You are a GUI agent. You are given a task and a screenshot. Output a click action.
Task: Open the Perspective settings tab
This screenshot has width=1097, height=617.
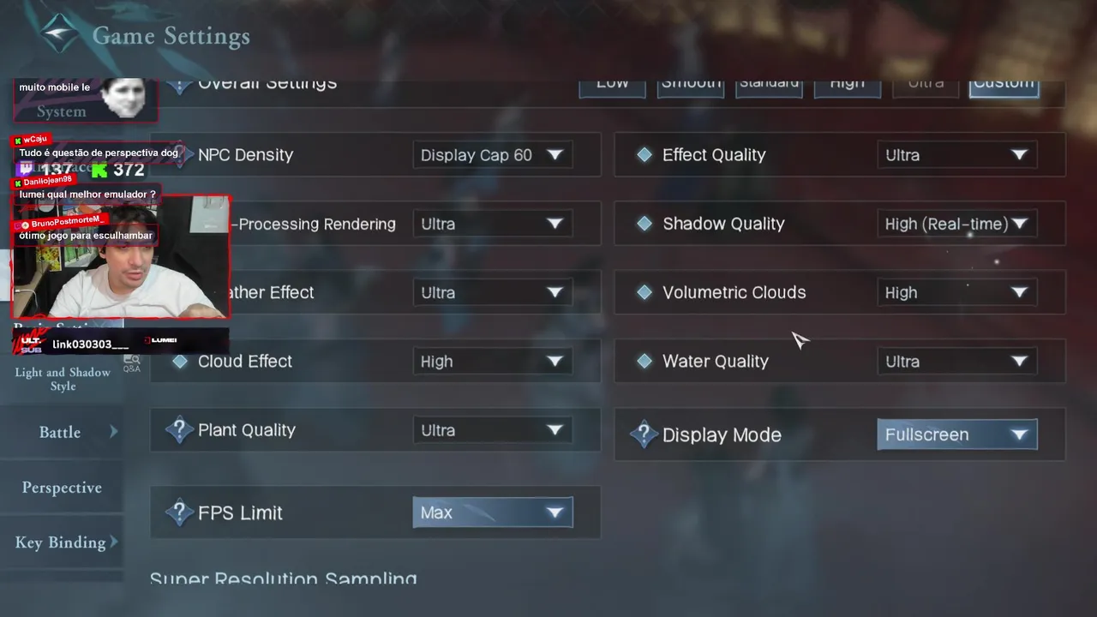click(62, 488)
